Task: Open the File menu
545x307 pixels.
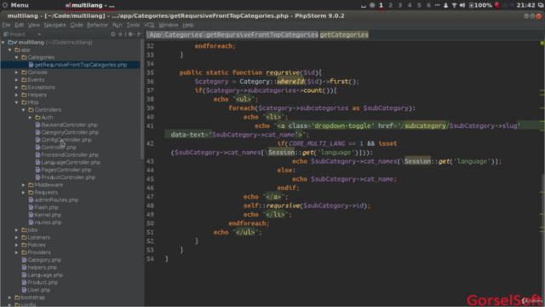Action: pos(6,25)
